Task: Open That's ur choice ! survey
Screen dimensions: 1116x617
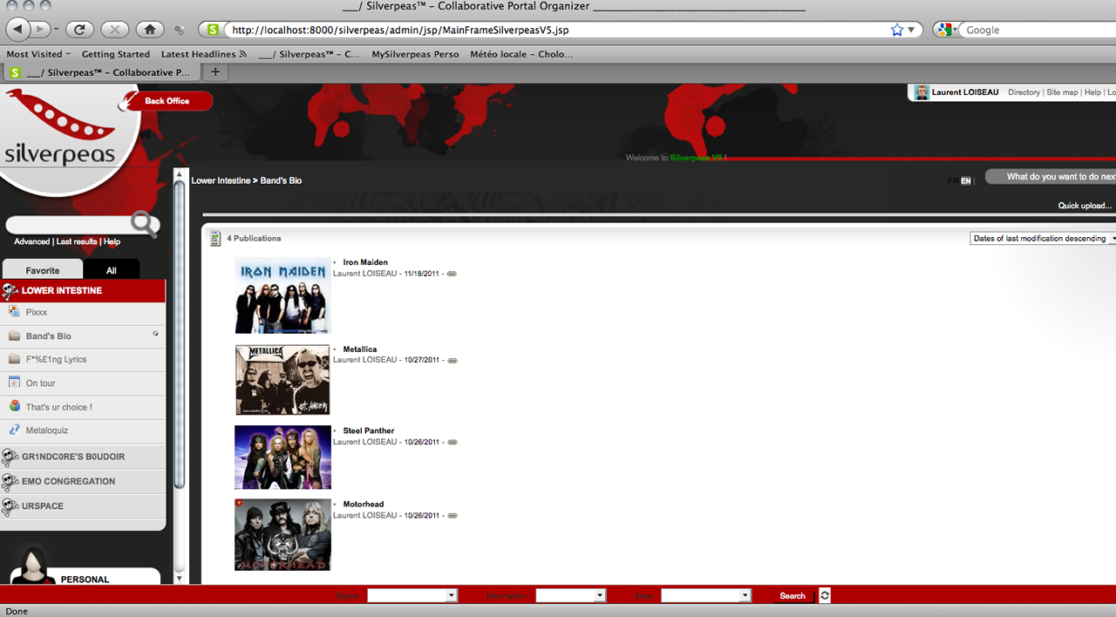Action: click(x=58, y=407)
